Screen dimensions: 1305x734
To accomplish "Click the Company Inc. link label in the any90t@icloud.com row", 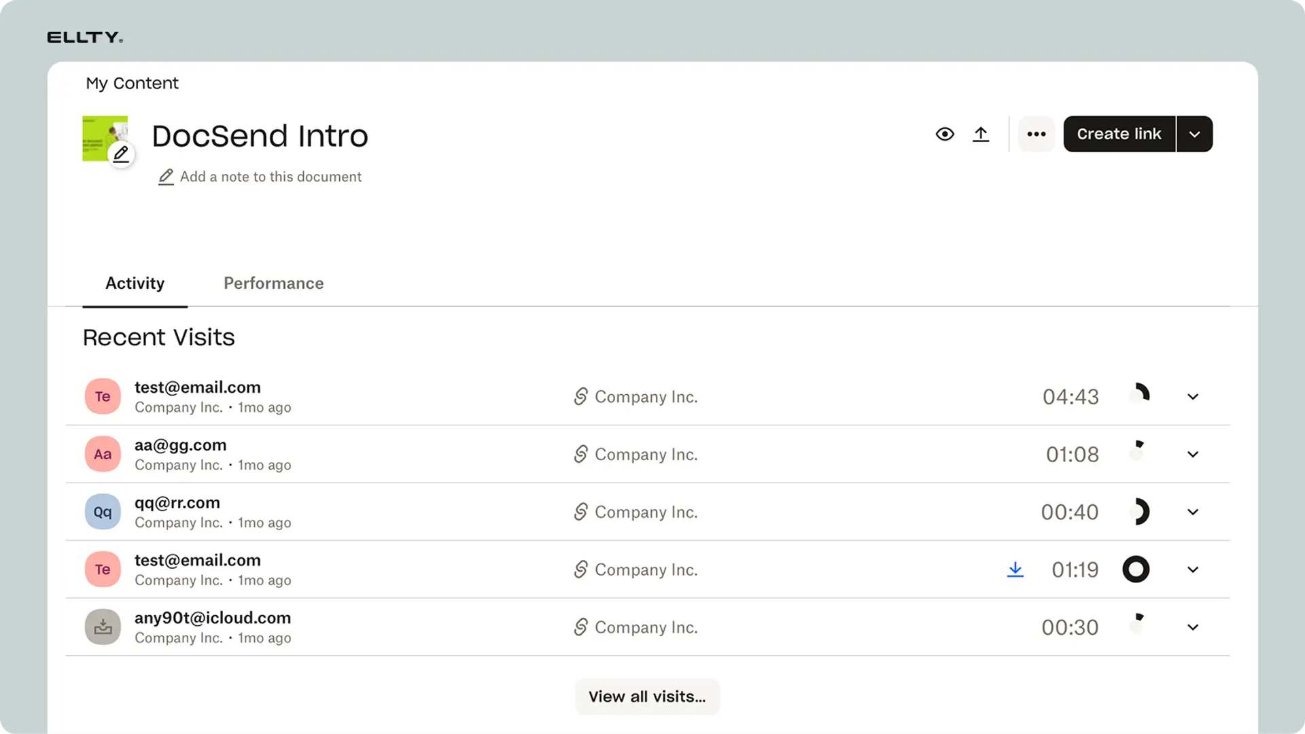I will pos(646,628).
